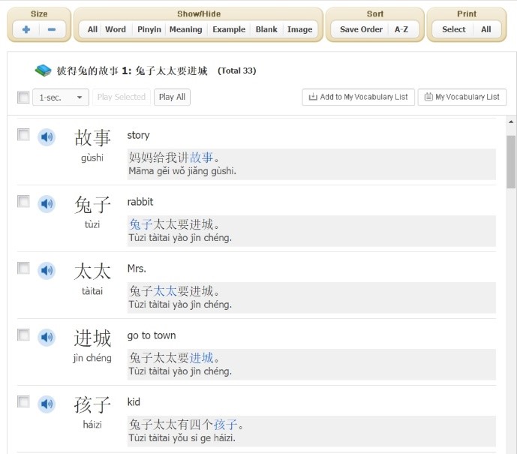Tick the checkbox for 兔子
This screenshot has height=454, width=517.
[23, 202]
